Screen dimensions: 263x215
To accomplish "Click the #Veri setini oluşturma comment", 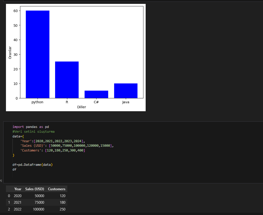I will click(x=33, y=132).
